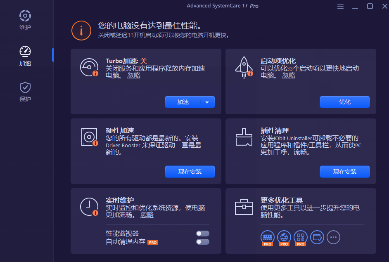
Task: Open the hamburger main menu
Action: pyautogui.click(x=340, y=6)
